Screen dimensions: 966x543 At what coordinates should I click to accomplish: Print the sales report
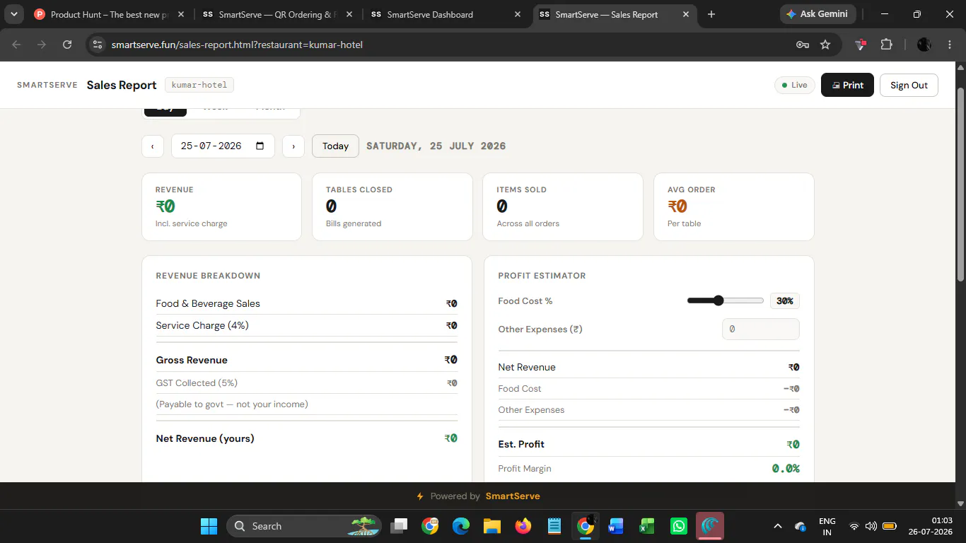pos(847,85)
